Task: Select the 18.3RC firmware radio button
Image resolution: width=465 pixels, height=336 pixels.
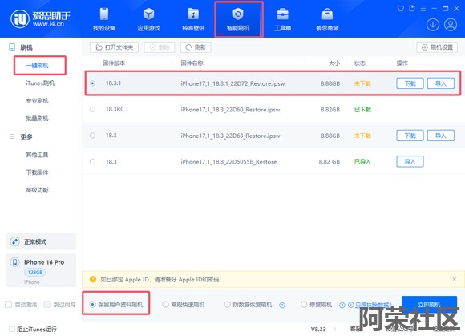Action: click(92, 109)
